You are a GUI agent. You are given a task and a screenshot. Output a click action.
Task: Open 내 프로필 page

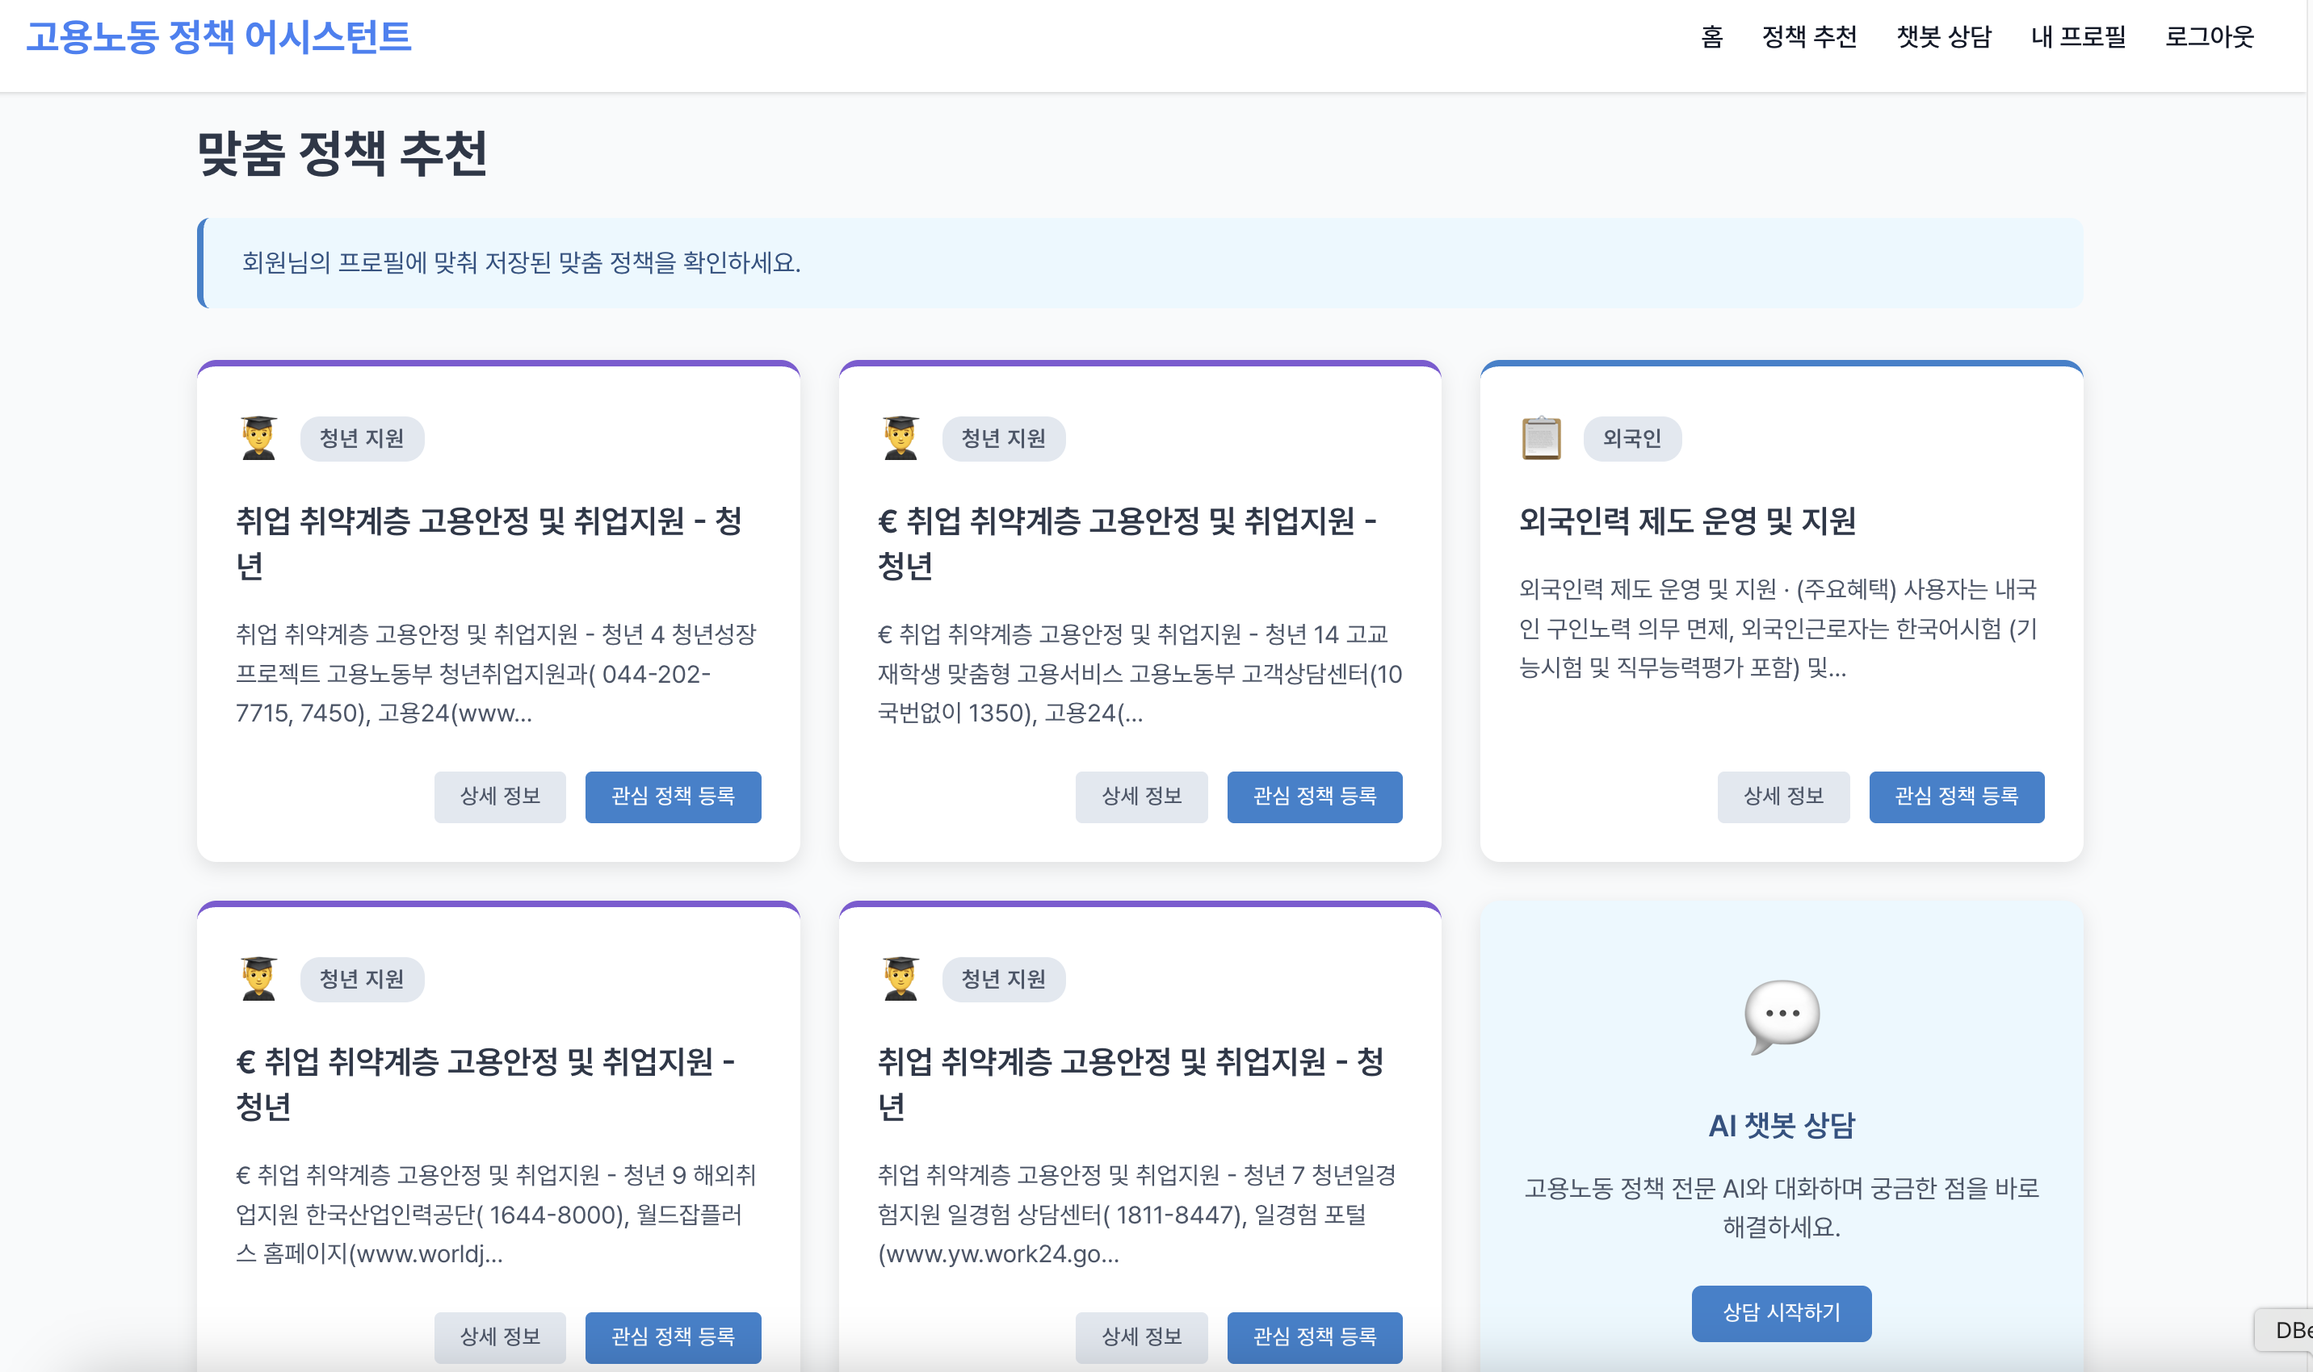click(x=2078, y=37)
